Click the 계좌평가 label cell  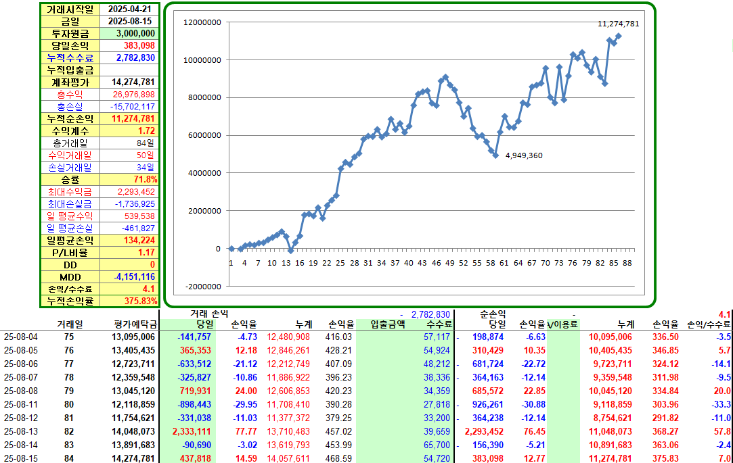point(70,82)
